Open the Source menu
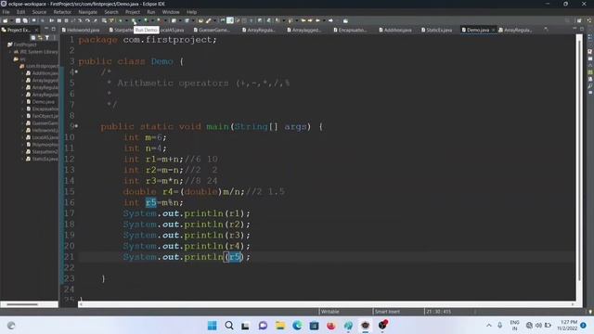Image resolution: width=594 pixels, height=334 pixels. coord(39,12)
